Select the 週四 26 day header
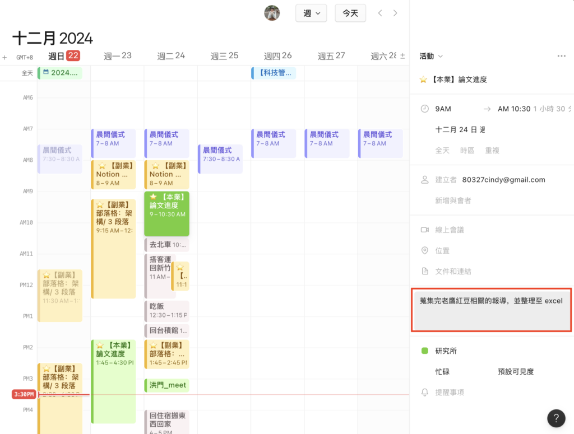Image resolution: width=574 pixels, height=434 pixels. coord(277,55)
